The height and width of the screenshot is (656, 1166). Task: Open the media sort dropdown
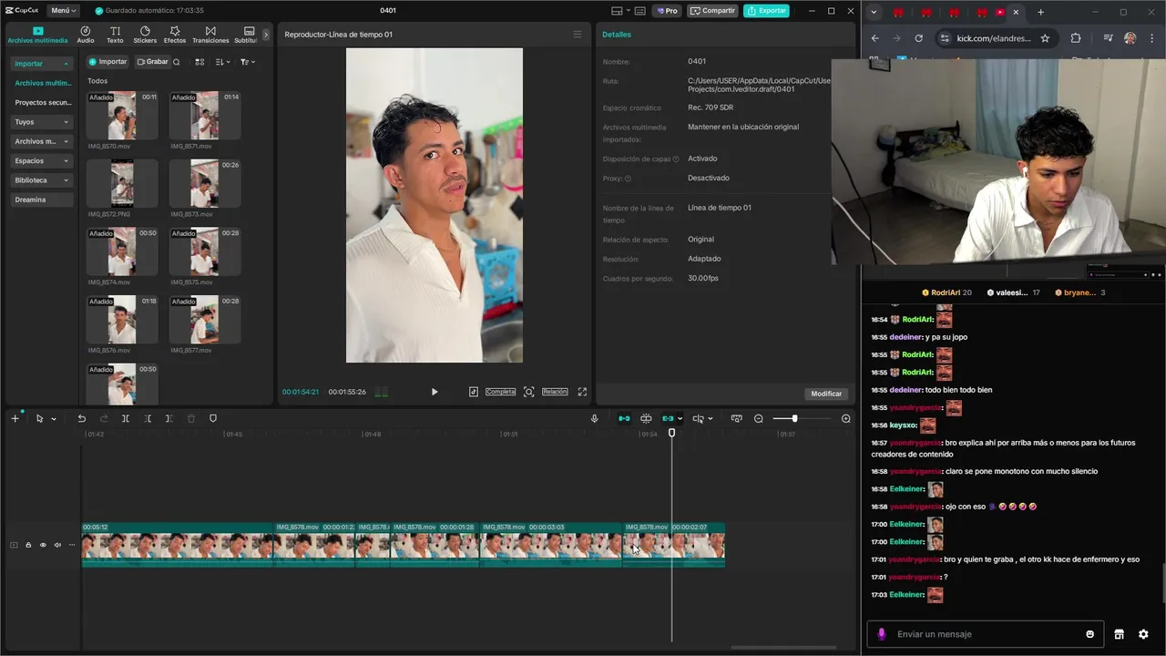pos(223,62)
